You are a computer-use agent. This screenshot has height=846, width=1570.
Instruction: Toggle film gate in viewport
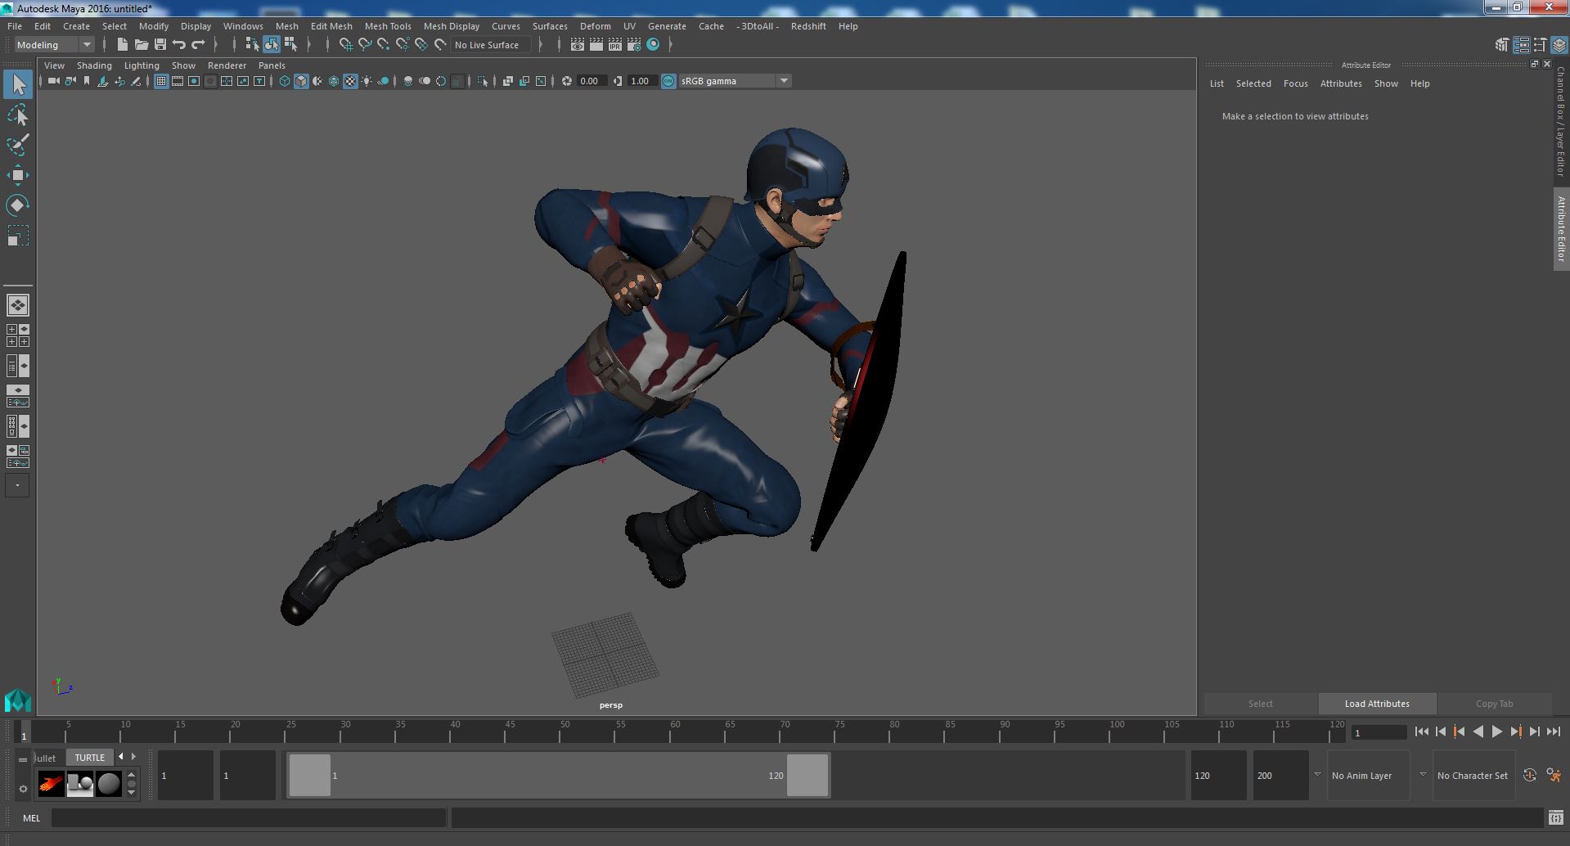[x=178, y=81]
